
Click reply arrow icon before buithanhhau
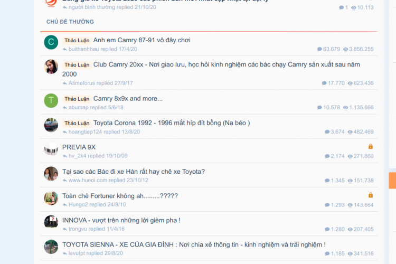pyautogui.click(x=65, y=49)
